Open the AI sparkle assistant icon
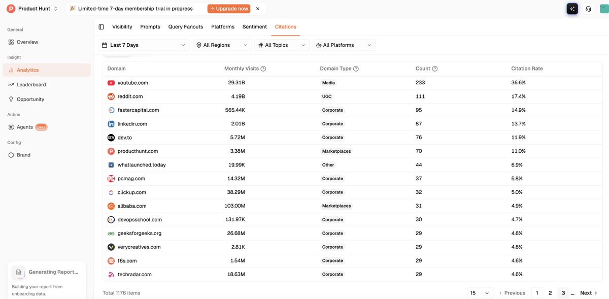This screenshot has height=299, width=609. click(x=572, y=9)
